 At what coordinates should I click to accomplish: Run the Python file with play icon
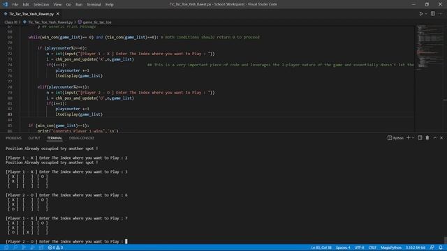tap(420, 14)
